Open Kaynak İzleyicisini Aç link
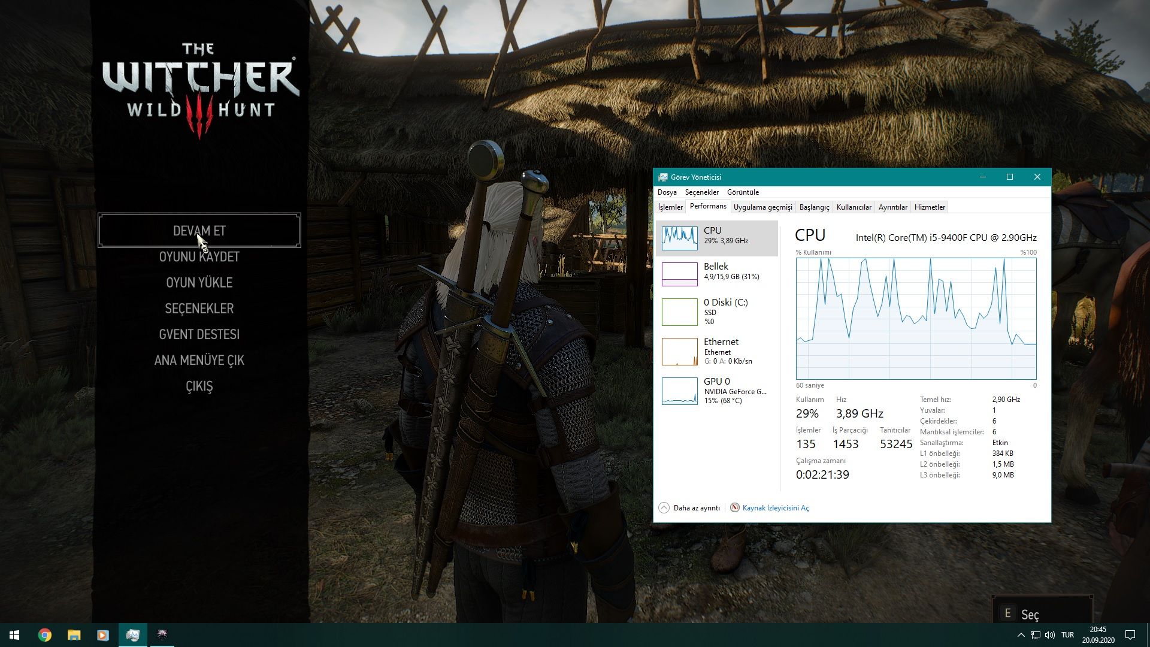 click(x=775, y=508)
